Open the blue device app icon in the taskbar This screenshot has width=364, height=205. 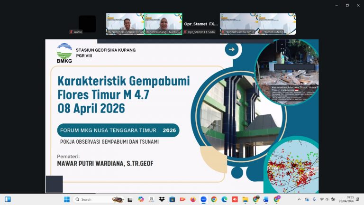coord(266,199)
